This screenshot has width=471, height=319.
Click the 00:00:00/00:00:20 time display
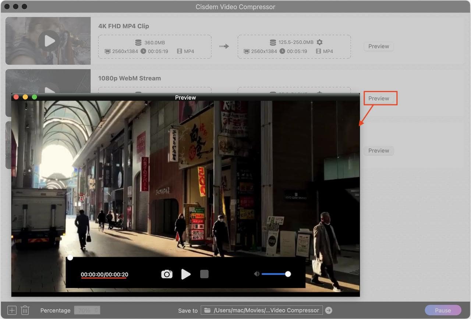pos(103,274)
